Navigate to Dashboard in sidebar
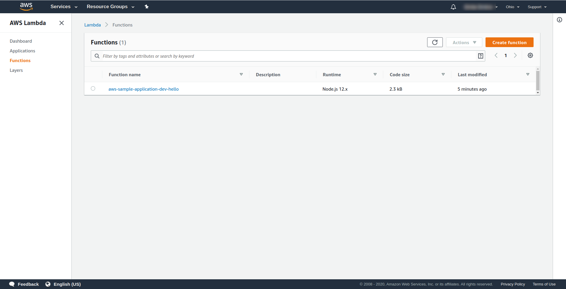This screenshot has width=566, height=289. pos(21,41)
